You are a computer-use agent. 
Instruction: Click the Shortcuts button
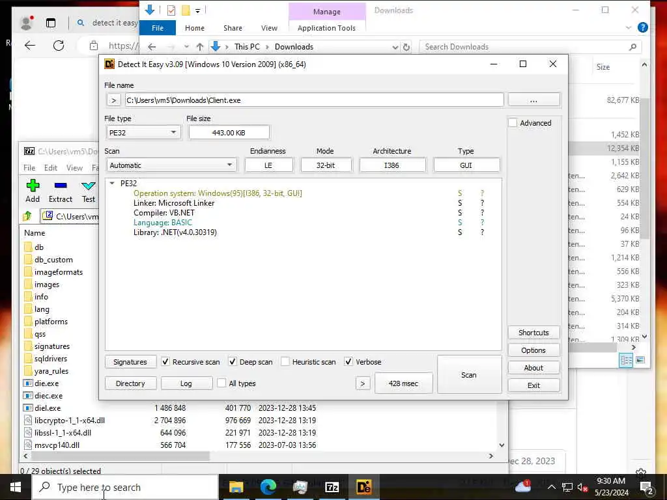(x=533, y=333)
